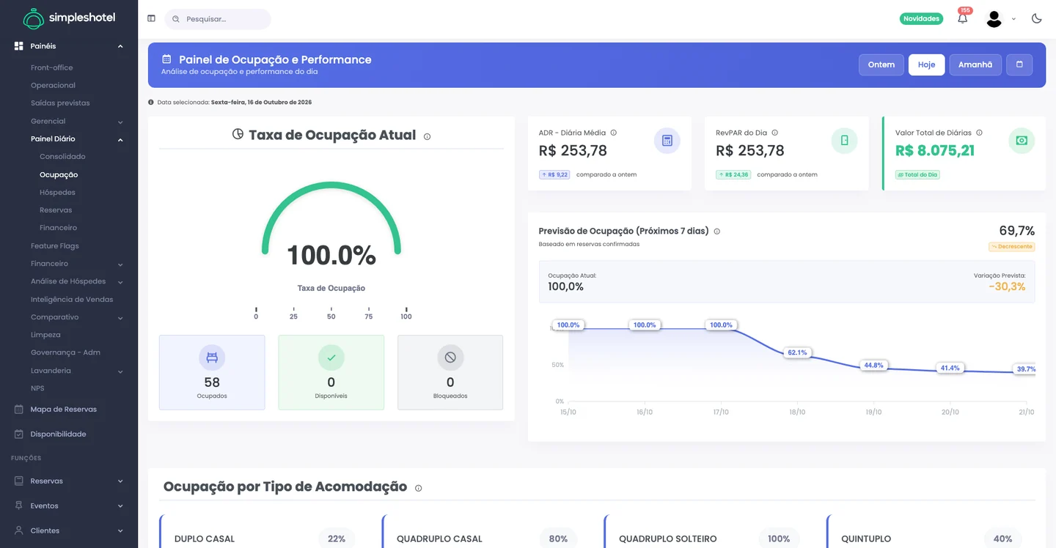The image size is (1056, 548).
Task: Collapse the Painel Diário submenu
Action: (x=120, y=139)
